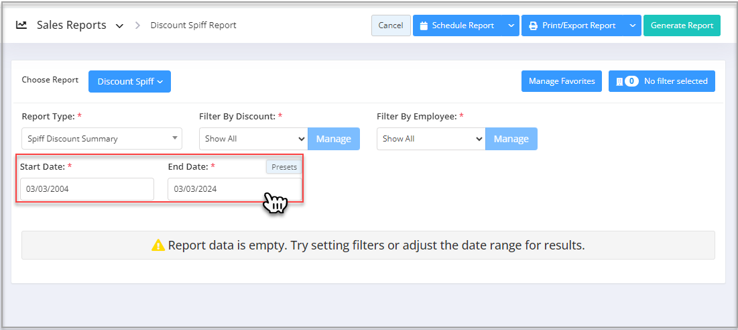
Task: Open the Report Type select box
Action: click(102, 139)
